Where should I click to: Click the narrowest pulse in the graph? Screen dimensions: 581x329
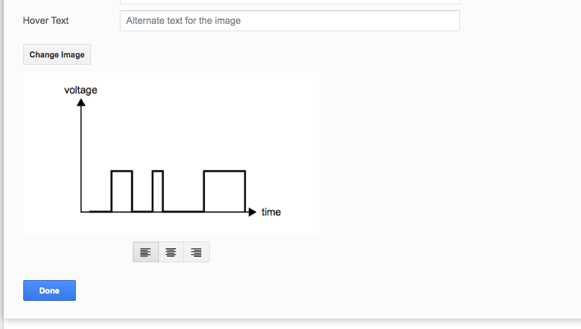click(x=158, y=191)
